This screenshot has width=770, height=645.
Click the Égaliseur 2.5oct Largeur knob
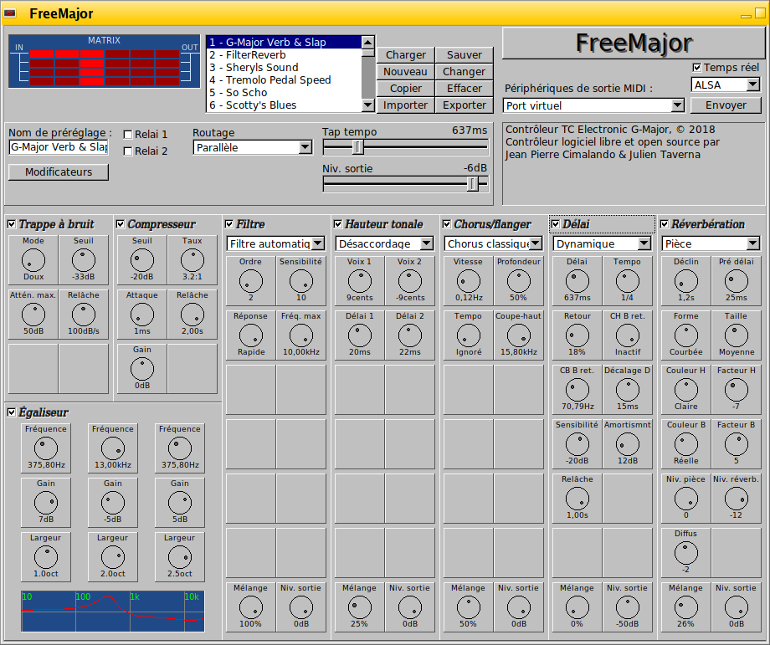coord(180,558)
